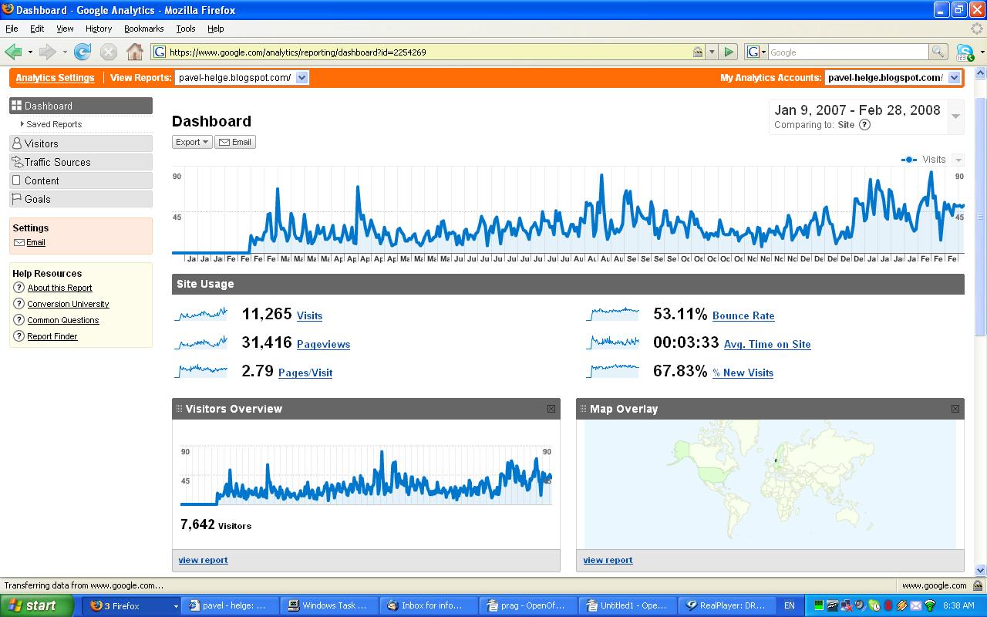Click the Bounce Rate sparkline thumbnail
Viewport: 987px width, 617px height.
coord(613,314)
